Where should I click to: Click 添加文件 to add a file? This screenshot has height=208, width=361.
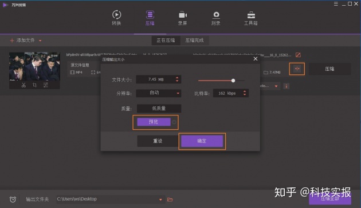[x=22, y=41]
